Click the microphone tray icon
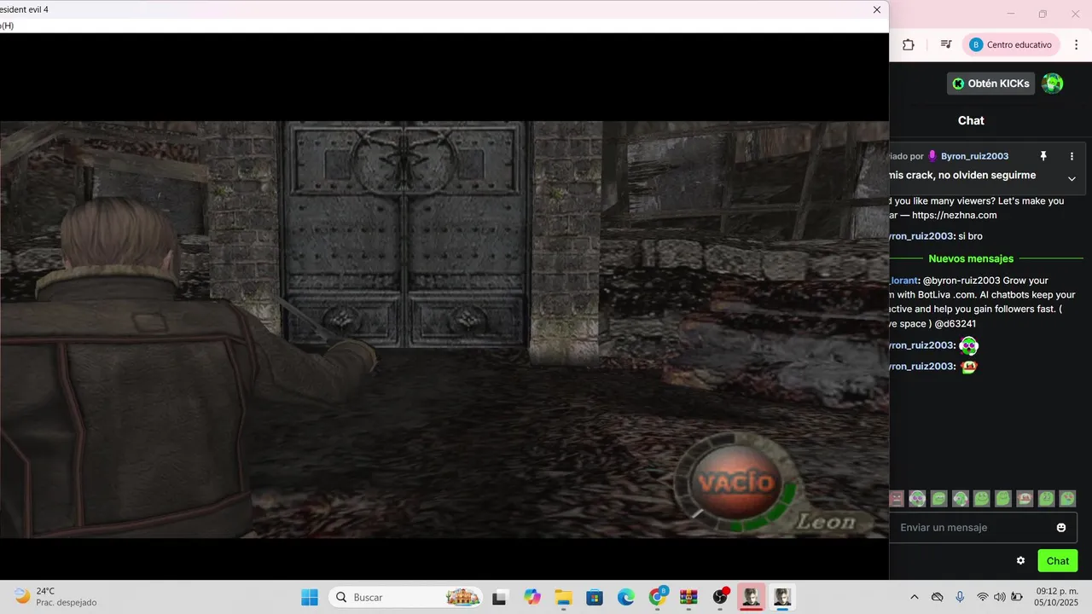This screenshot has height=614, width=1092. pos(960,597)
